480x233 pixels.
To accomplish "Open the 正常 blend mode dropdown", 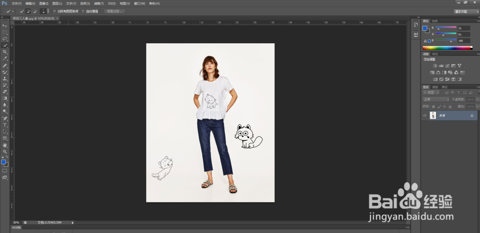I will 436,100.
